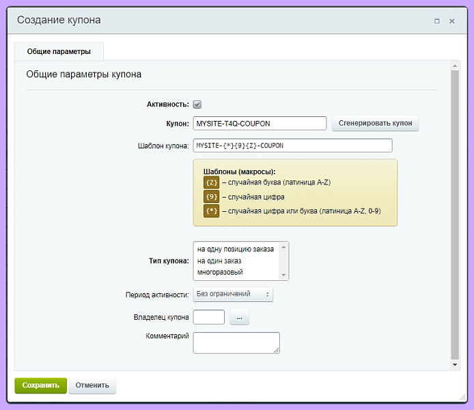Maximize the coupon creation dialog
The width and height of the screenshot is (474, 410).
pos(437,21)
